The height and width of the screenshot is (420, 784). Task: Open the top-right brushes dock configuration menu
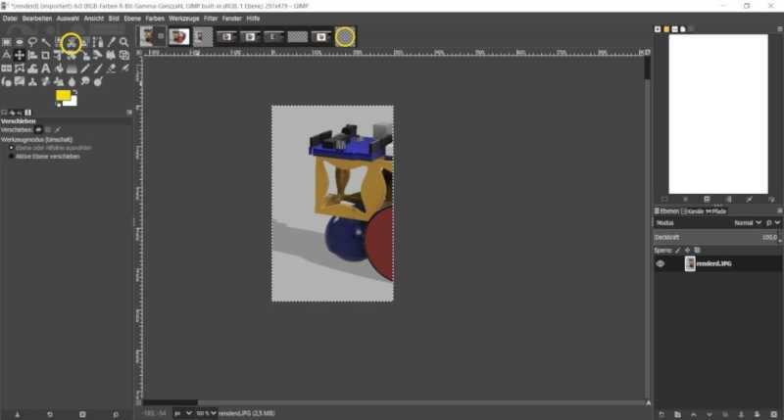(x=779, y=29)
